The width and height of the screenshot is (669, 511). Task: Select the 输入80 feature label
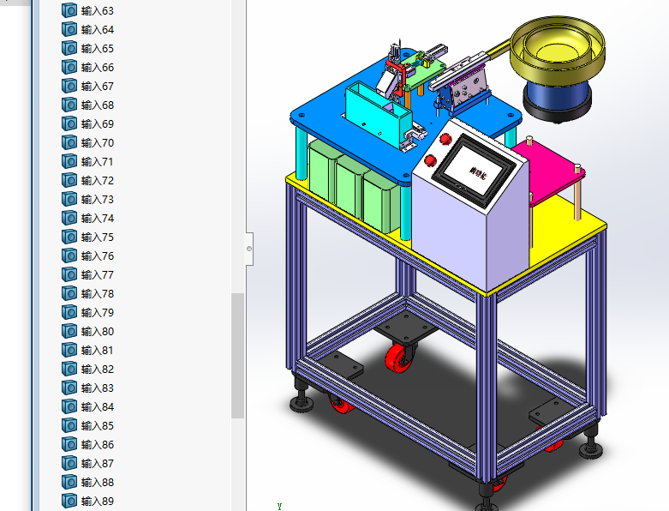98,332
